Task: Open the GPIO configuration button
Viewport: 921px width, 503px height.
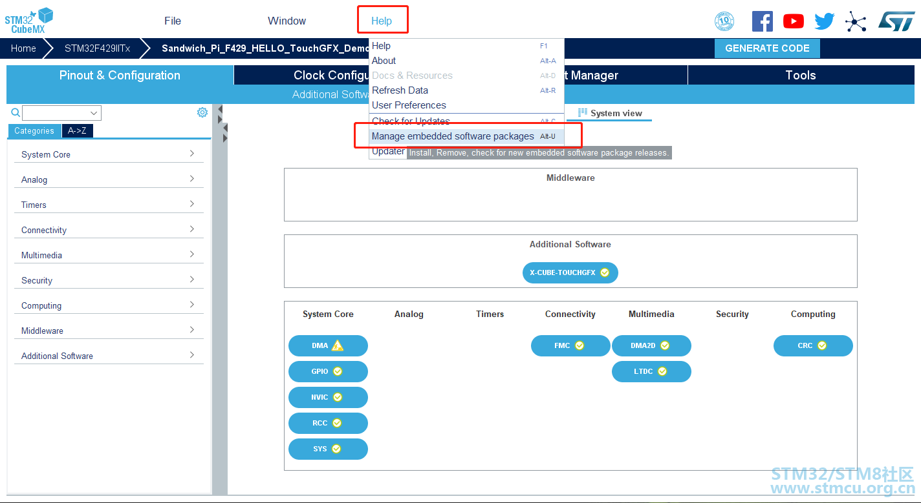Action: point(328,371)
